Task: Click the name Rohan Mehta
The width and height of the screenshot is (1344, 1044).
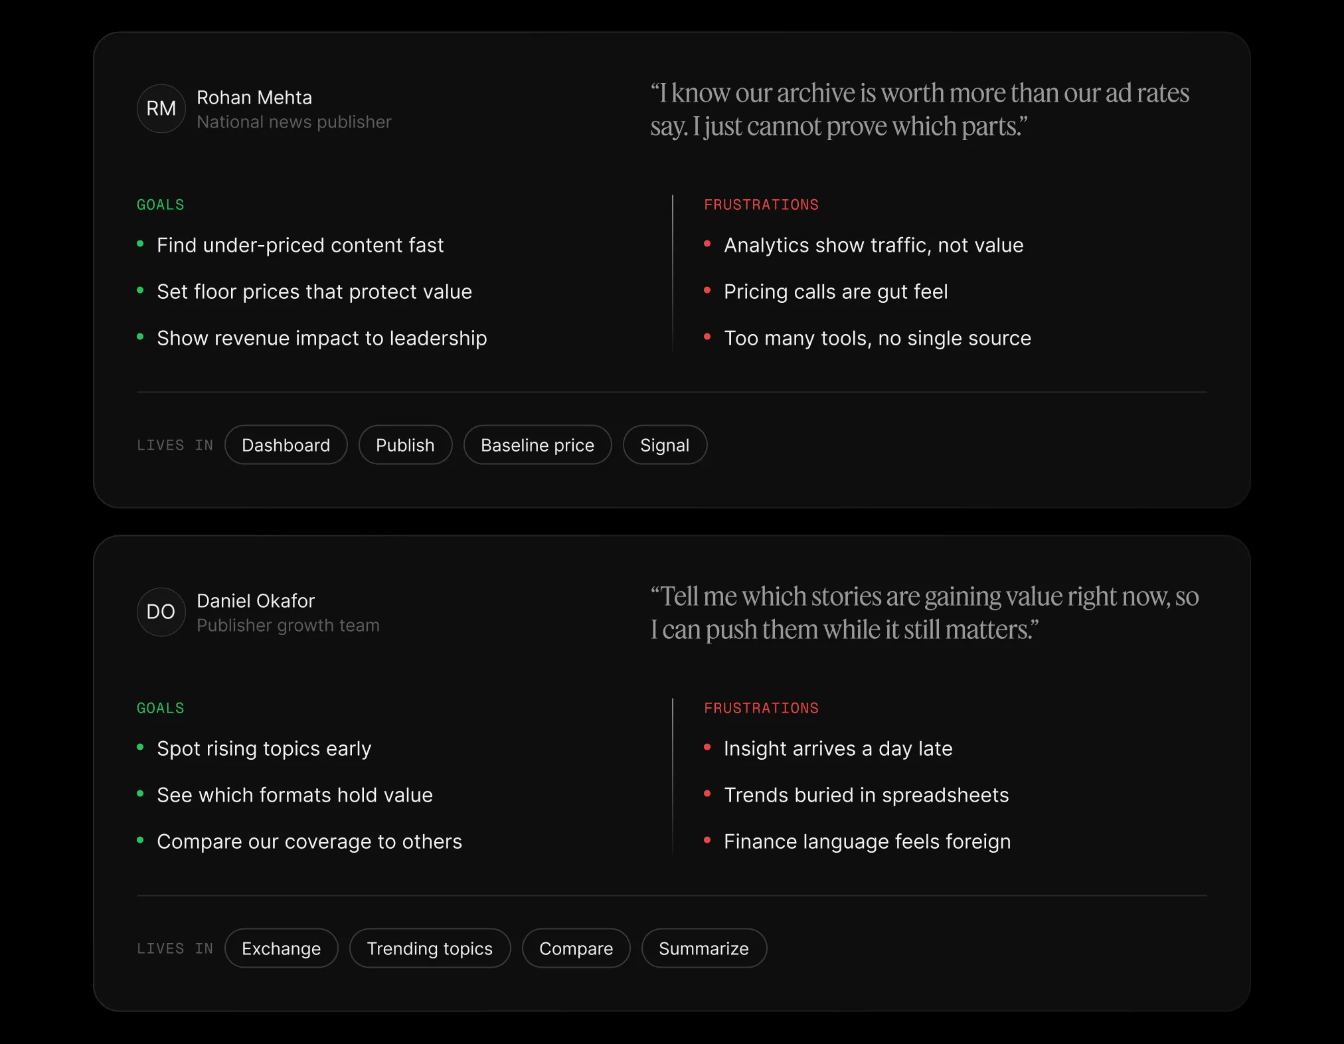Action: 254,98
